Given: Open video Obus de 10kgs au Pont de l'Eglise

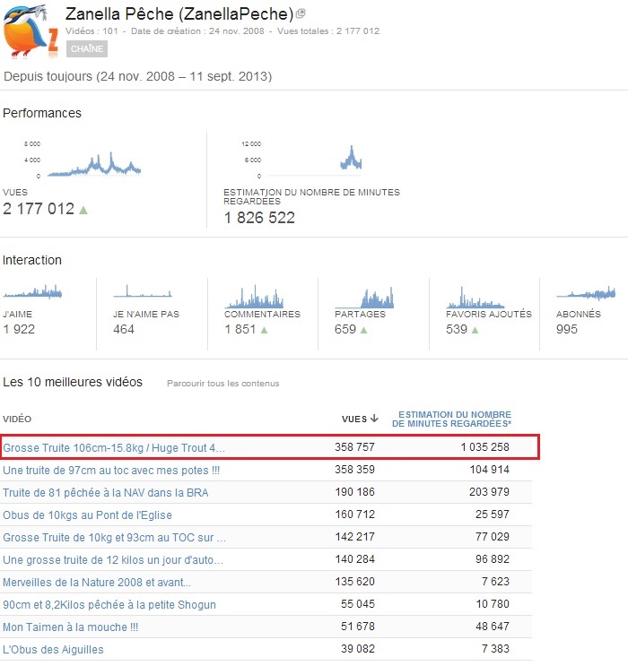Looking at the screenshot, I should (x=87, y=515).
